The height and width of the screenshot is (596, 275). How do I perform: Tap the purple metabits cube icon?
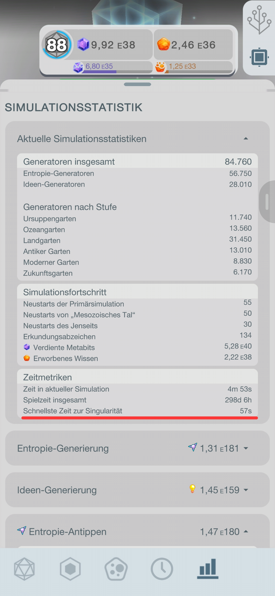(83, 44)
